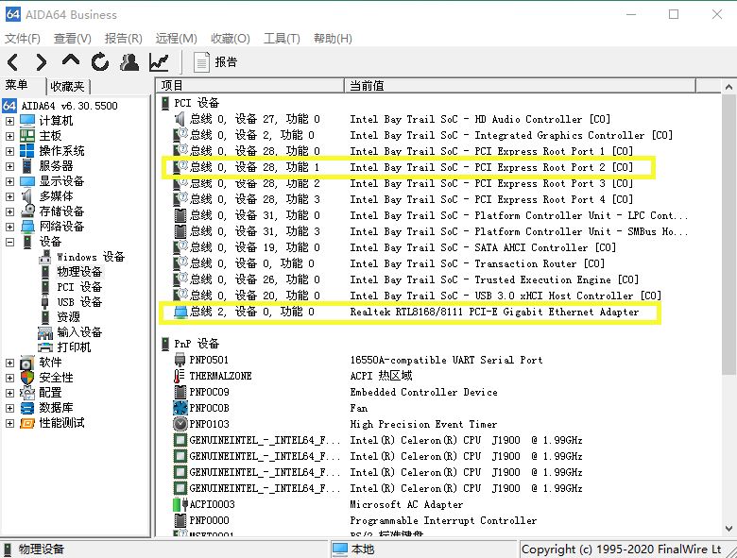The image size is (737, 558).
Task: Select 输入设备 in the tree
Action: 79,332
